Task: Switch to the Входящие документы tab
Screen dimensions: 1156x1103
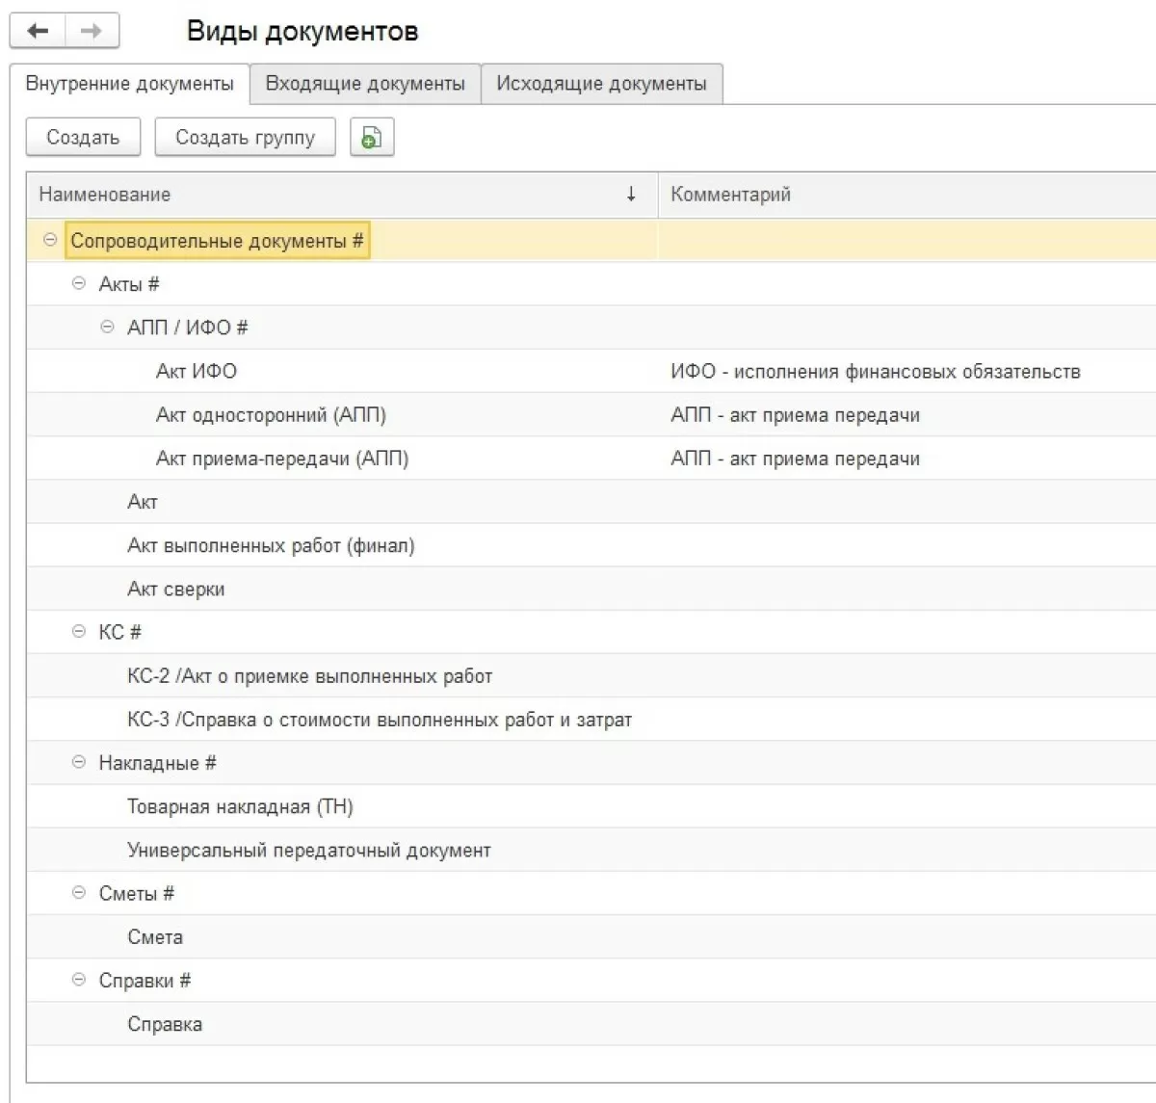Action: tap(365, 84)
